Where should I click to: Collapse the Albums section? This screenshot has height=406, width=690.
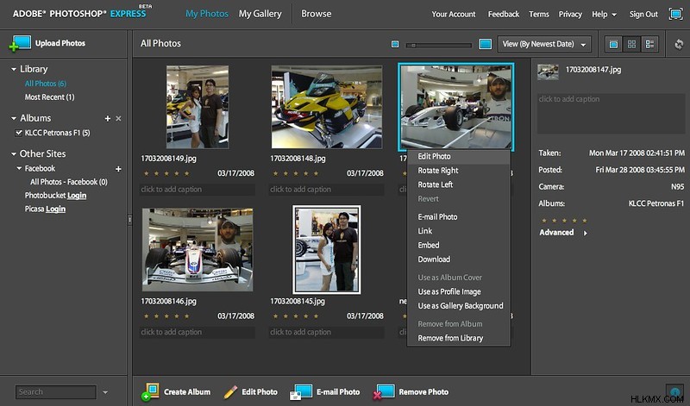(14, 118)
